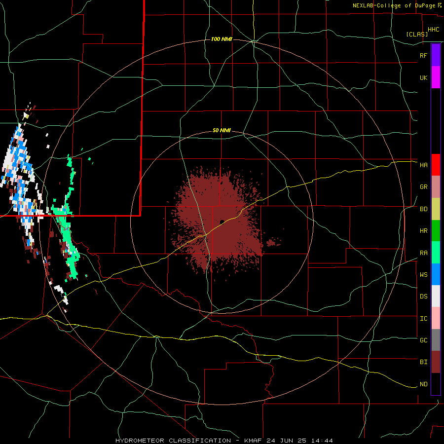This screenshot has width=444, height=444.
Task: Click the Hydrometeor Classification KMAF timestamp caption
Action: (x=224, y=441)
